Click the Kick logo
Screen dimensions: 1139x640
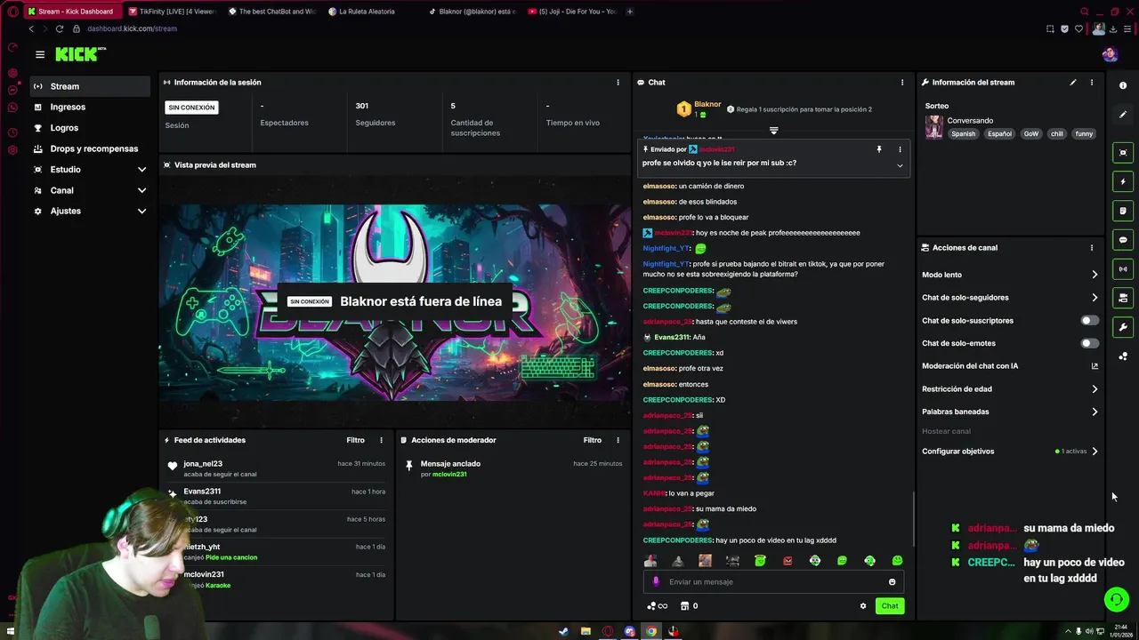coord(80,54)
